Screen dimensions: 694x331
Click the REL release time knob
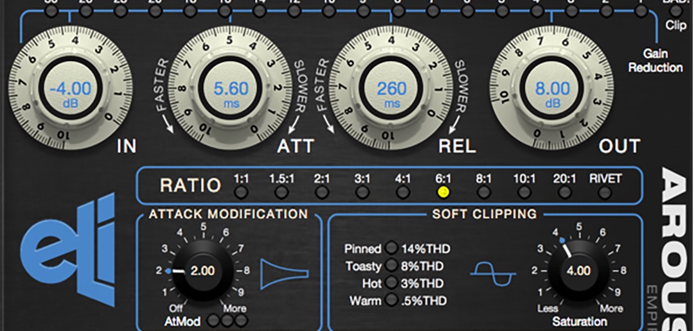click(391, 87)
